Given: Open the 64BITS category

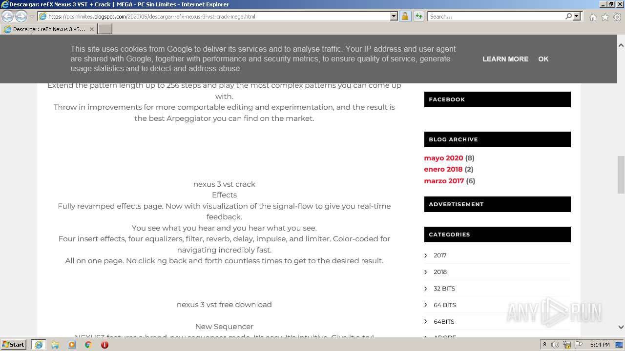Looking at the screenshot, I should (x=444, y=322).
